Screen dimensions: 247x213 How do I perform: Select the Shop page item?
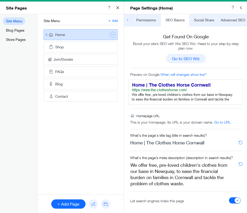click(81, 47)
